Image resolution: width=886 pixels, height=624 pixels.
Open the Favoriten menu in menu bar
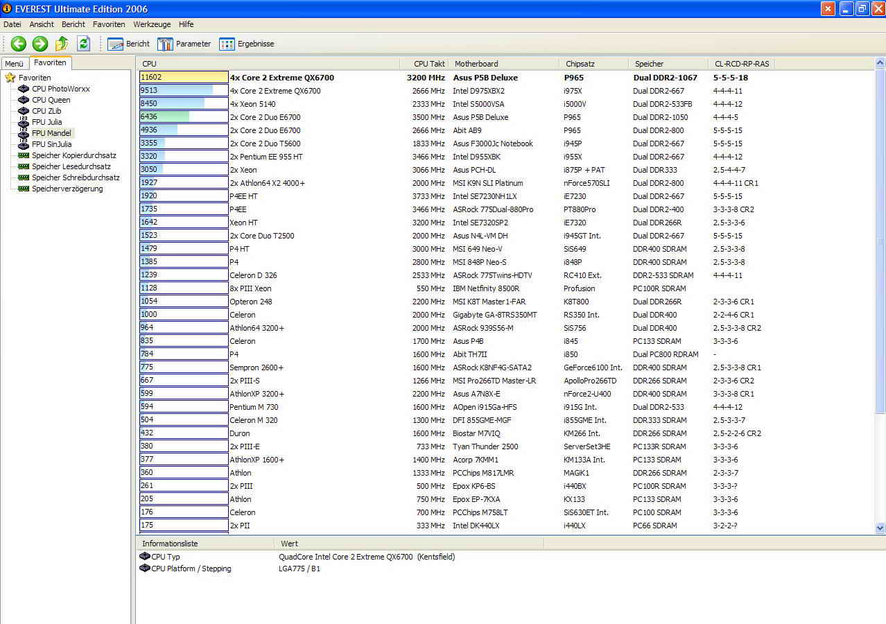click(x=109, y=24)
